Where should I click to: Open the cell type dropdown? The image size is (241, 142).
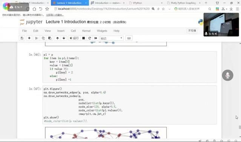112,38
